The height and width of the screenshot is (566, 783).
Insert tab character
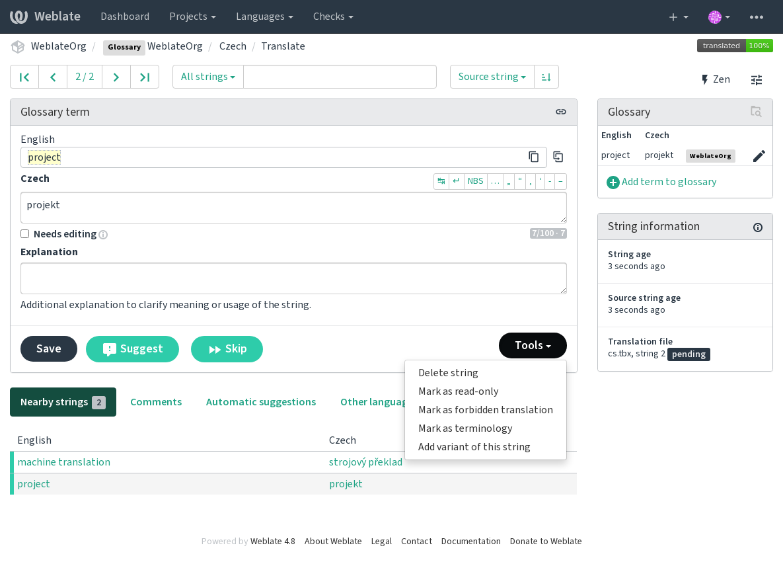[441, 181]
